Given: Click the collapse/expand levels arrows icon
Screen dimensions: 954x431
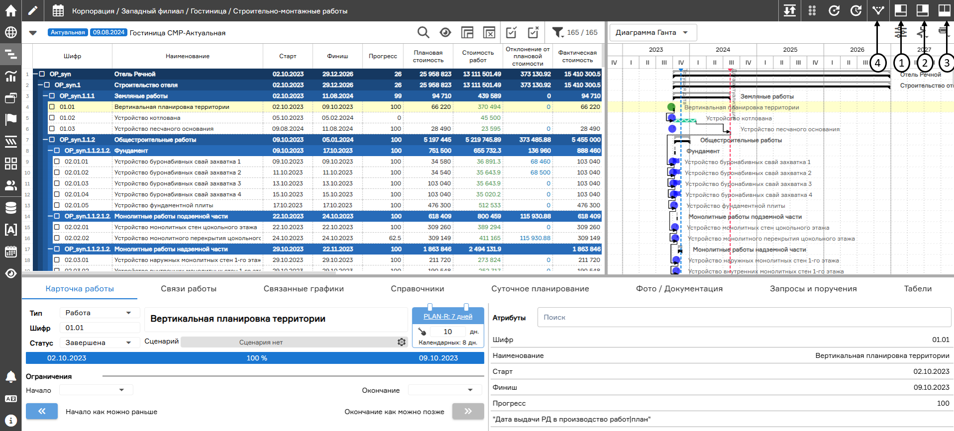Looking at the screenshot, I should [790, 10].
